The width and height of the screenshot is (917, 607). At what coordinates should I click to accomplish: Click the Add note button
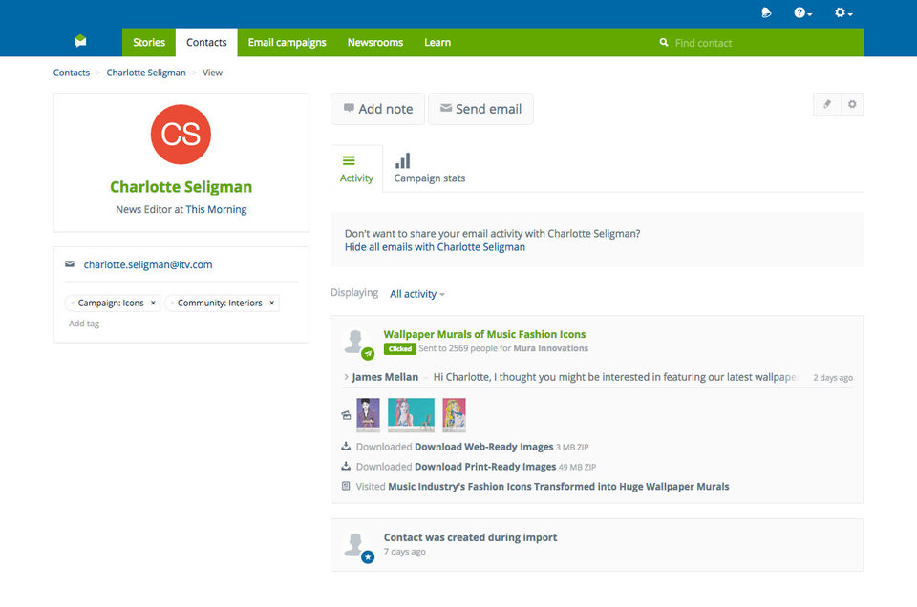point(378,109)
